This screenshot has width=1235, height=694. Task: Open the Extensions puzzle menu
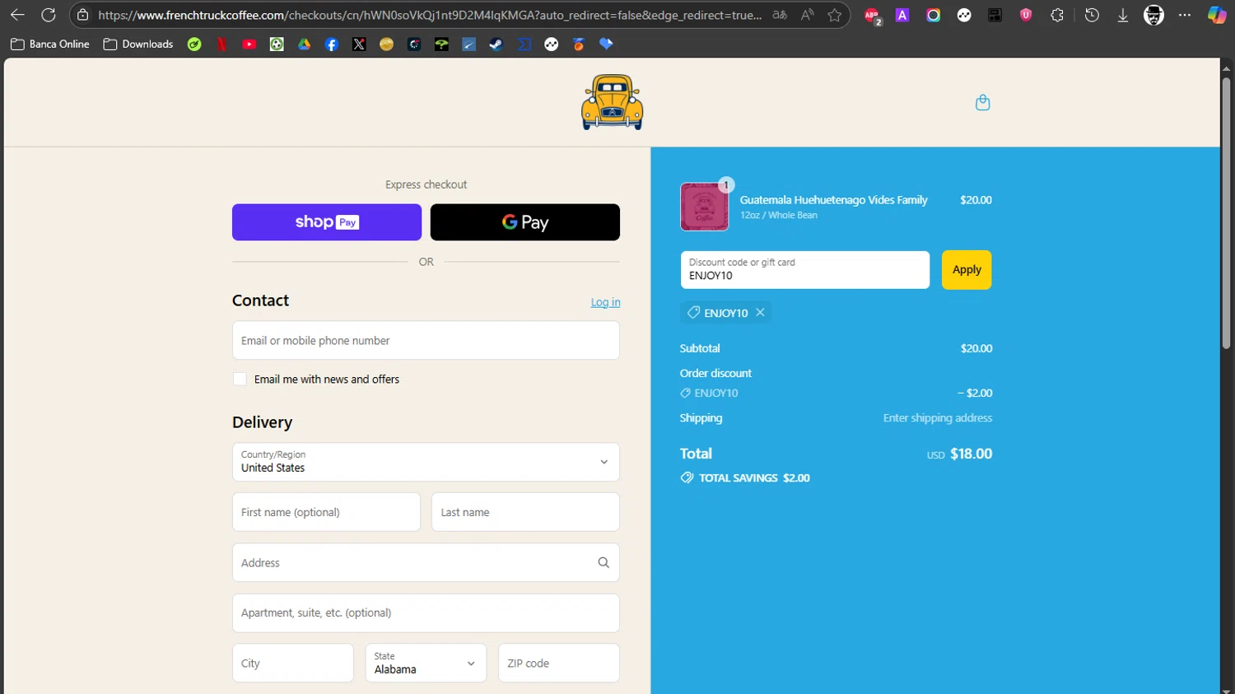[x=1057, y=15]
